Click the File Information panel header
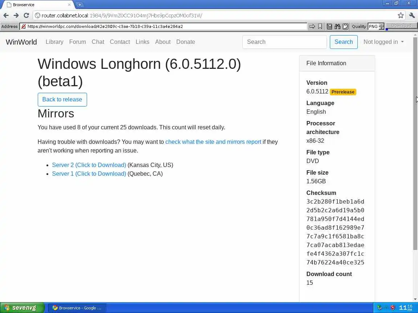Viewport: 418px width, 313px height. pos(337,63)
